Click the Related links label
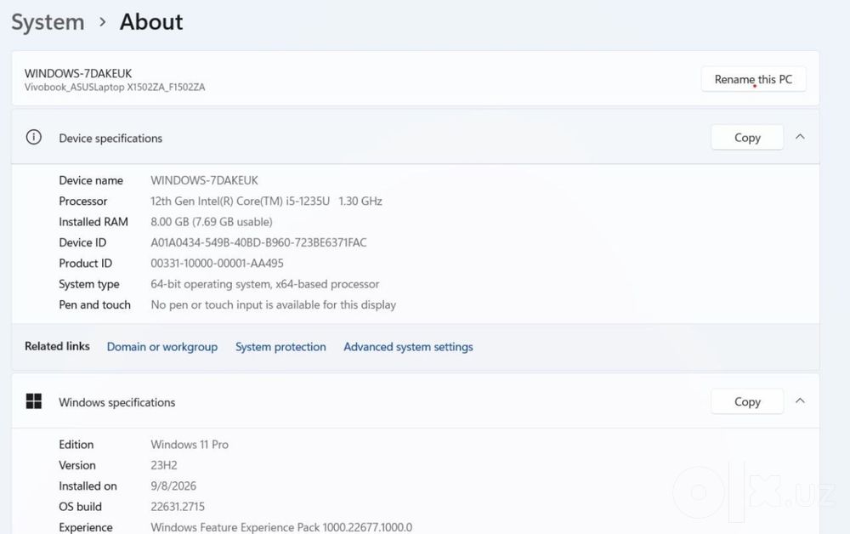This screenshot has width=850, height=534. tap(57, 346)
